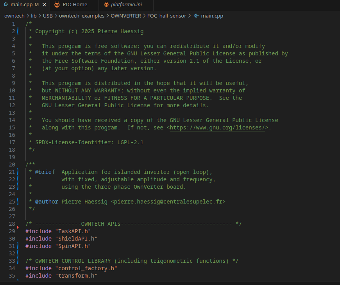
Task: Select the lib breadcrumb item
Action: 34,16
